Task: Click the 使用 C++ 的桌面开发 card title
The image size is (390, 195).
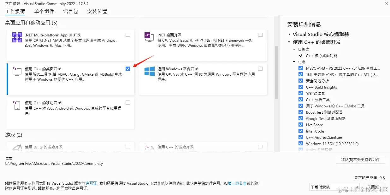Action: (43, 69)
